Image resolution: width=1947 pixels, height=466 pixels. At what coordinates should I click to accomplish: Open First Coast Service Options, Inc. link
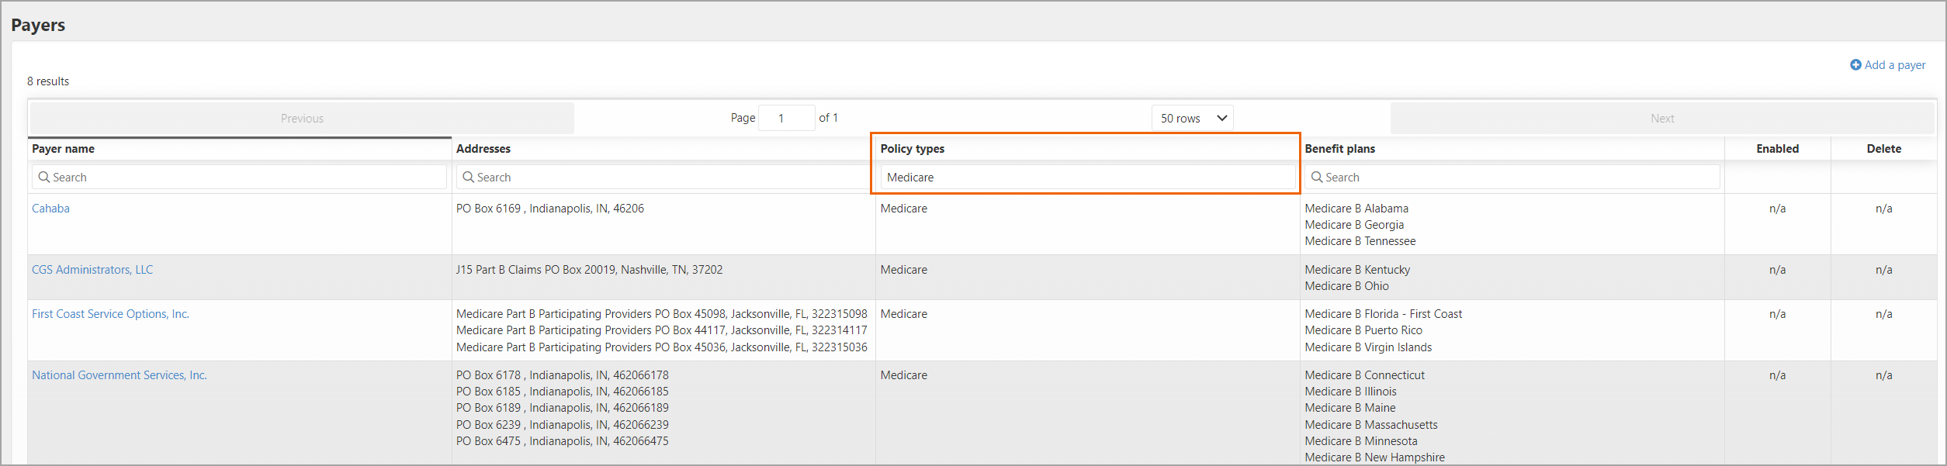pos(110,314)
